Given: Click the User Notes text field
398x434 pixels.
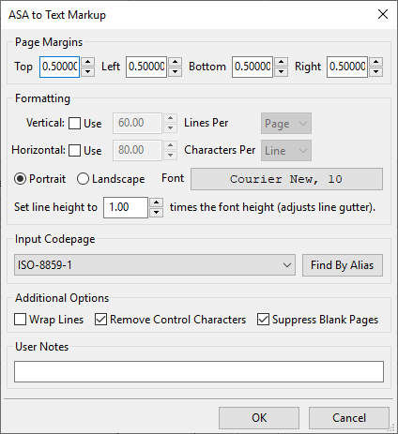Looking at the screenshot, I should pyautogui.click(x=199, y=372).
